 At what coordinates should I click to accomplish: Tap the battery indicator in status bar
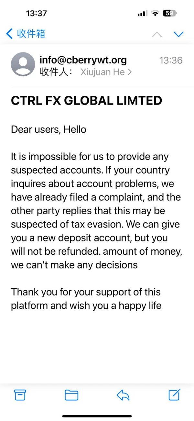(169, 13)
